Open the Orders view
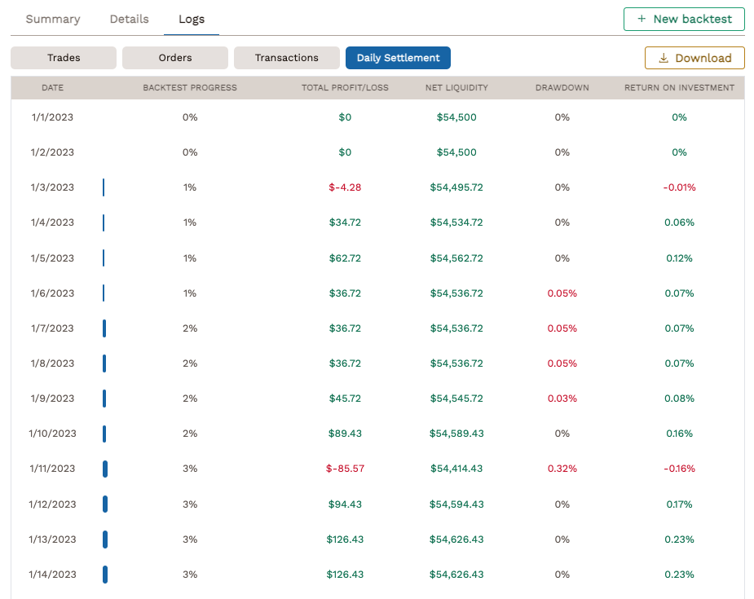 click(173, 58)
